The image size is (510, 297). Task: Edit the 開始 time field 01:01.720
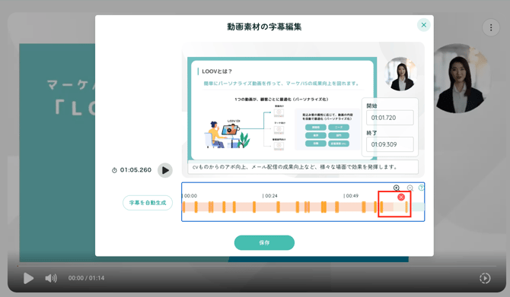tap(390, 118)
